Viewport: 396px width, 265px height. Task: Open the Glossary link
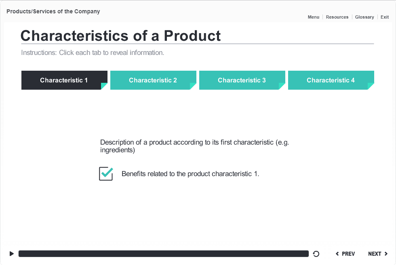pos(364,17)
